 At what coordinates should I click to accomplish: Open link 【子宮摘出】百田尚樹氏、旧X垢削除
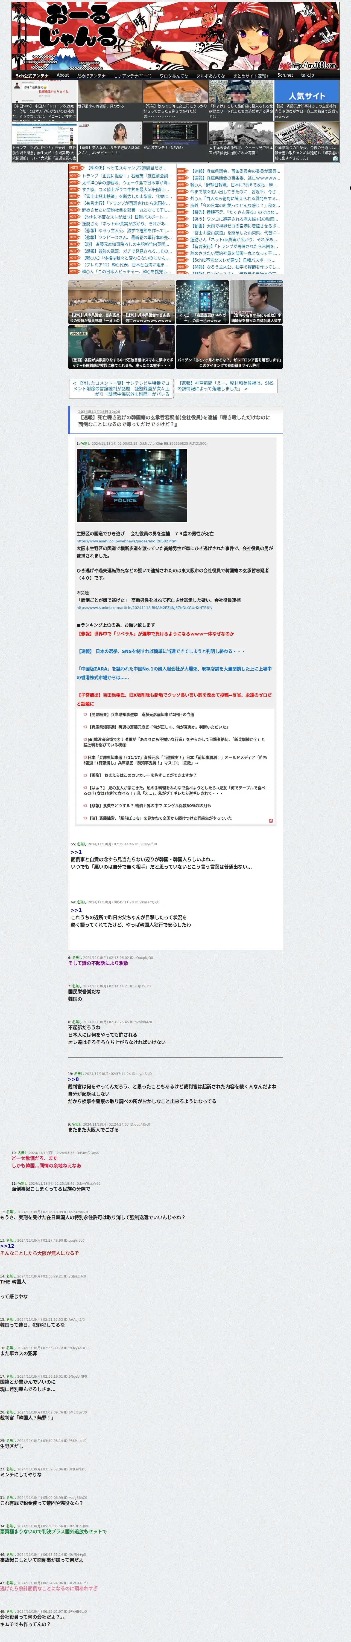point(174,699)
